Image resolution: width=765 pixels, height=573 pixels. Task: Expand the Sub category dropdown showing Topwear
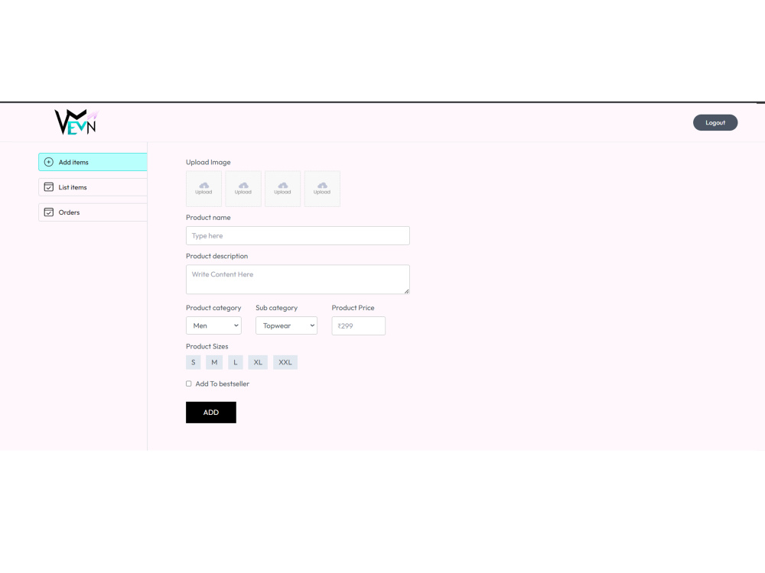(x=286, y=325)
